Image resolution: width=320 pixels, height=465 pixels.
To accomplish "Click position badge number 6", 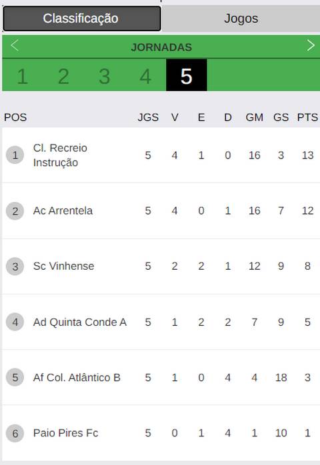I will tap(15, 433).
